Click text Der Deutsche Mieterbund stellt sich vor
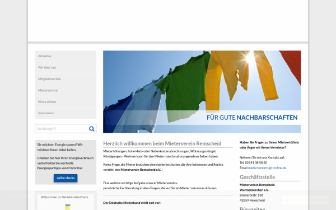This screenshot has height=210, width=336. pos(132,203)
